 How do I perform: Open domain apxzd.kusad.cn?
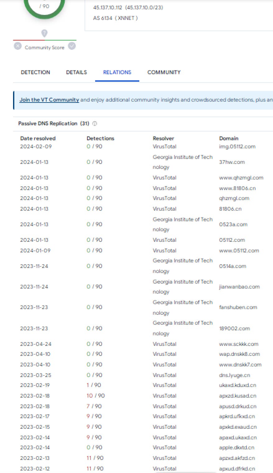(x=238, y=396)
